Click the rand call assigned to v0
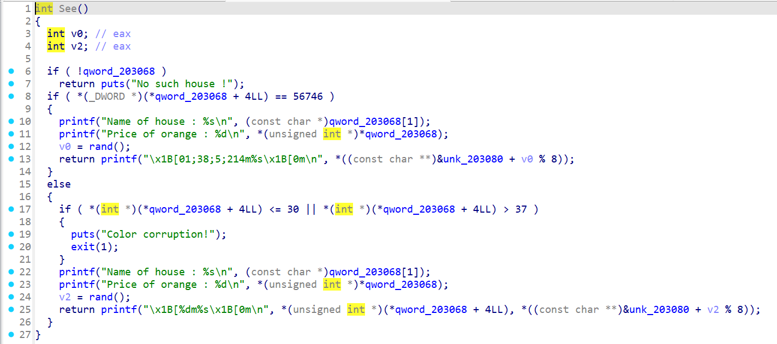The image size is (777, 344). tap(100, 147)
